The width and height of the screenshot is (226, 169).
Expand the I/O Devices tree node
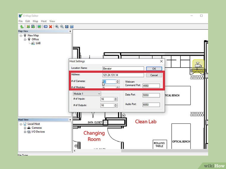point(25,132)
